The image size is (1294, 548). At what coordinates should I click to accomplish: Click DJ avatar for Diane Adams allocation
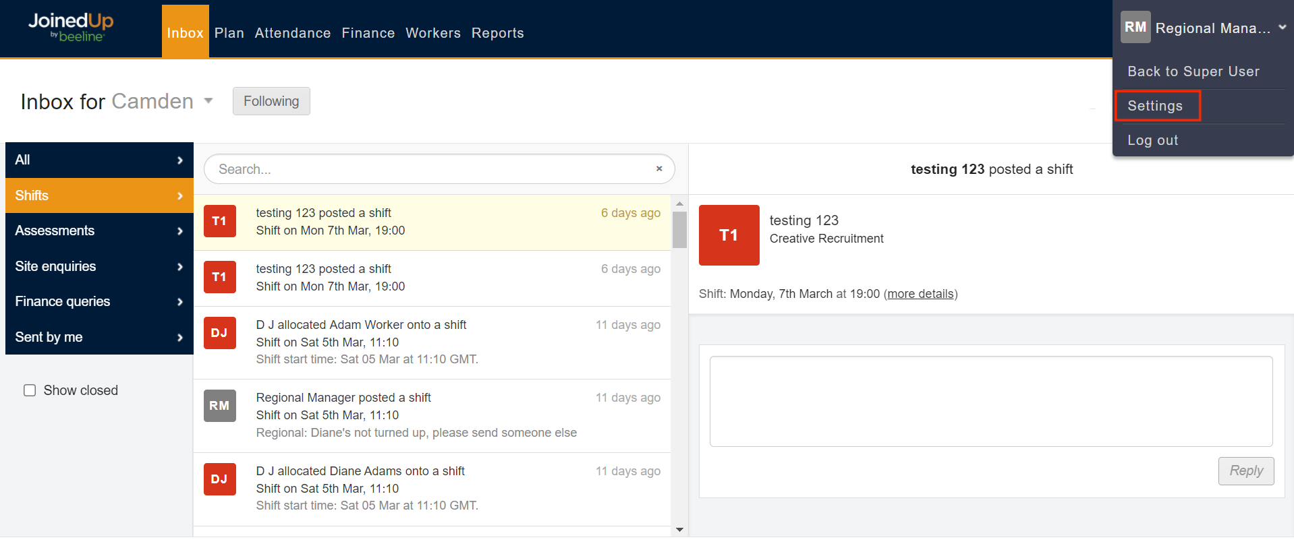point(219,479)
